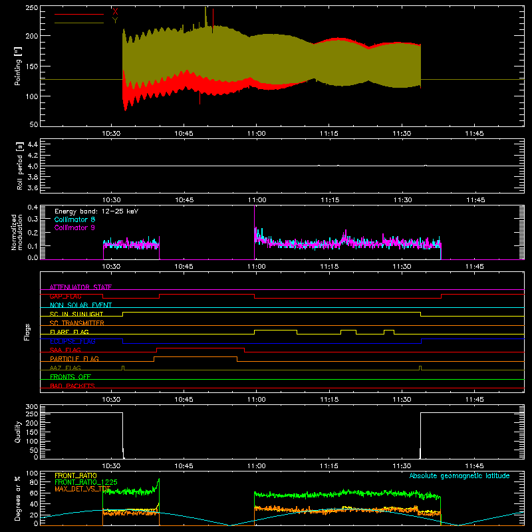Select the Collimator 9 legend entry
Viewport: 532px width, 532px height.
[x=74, y=227]
